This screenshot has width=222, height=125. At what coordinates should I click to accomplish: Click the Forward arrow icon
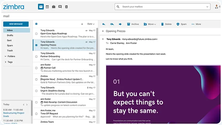point(120,24)
